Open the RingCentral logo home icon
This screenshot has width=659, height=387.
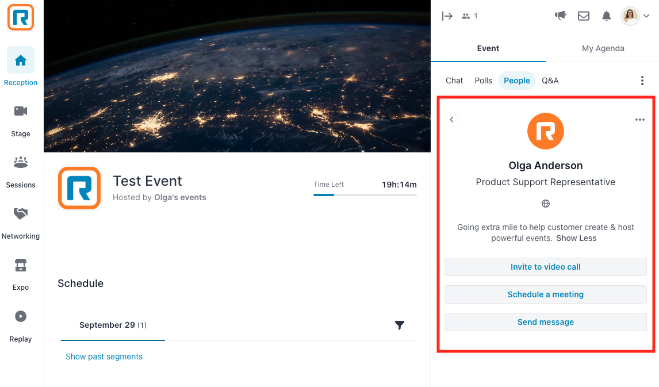[21, 17]
